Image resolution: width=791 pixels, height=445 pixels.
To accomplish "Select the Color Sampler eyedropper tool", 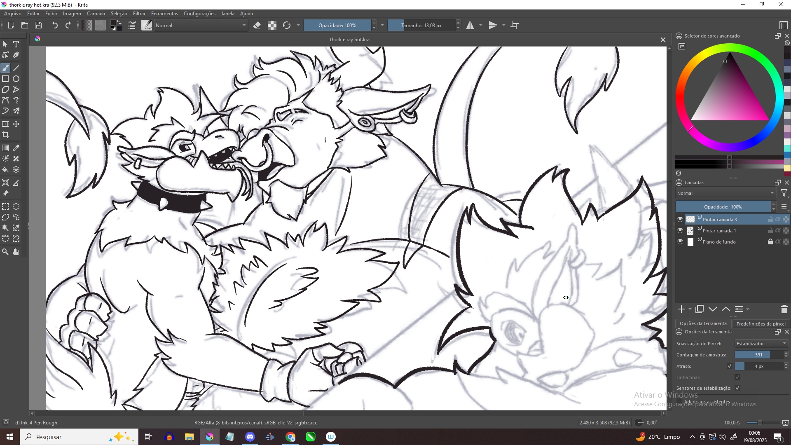I will point(16,148).
